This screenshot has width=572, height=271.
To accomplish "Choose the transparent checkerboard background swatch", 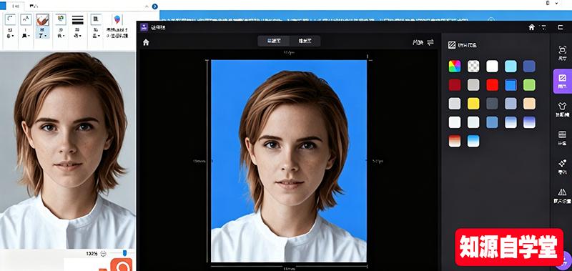I will pos(473,66).
